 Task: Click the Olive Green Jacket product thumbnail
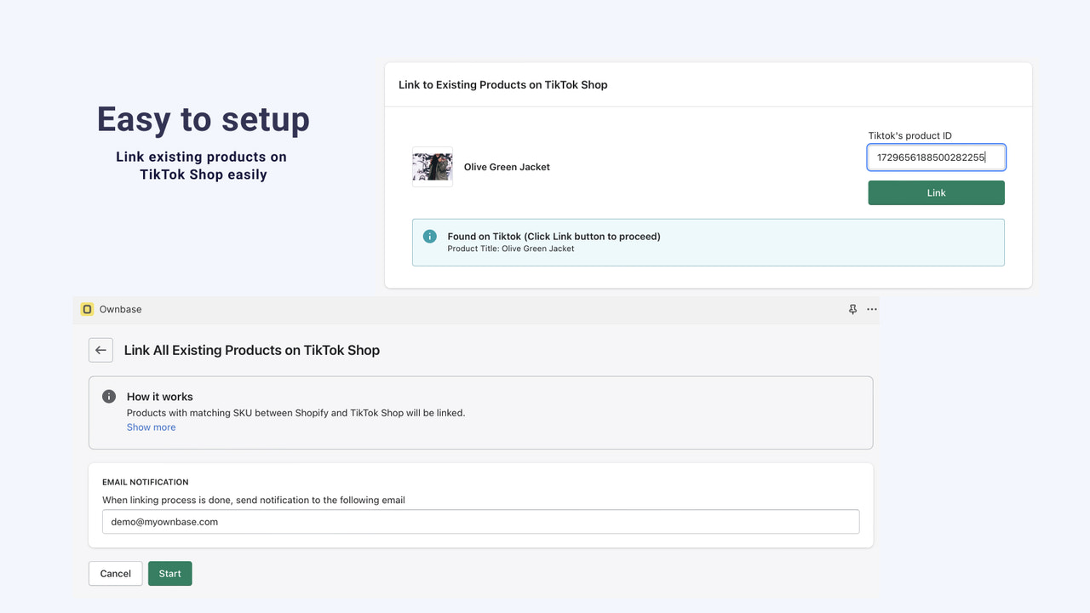[432, 167]
